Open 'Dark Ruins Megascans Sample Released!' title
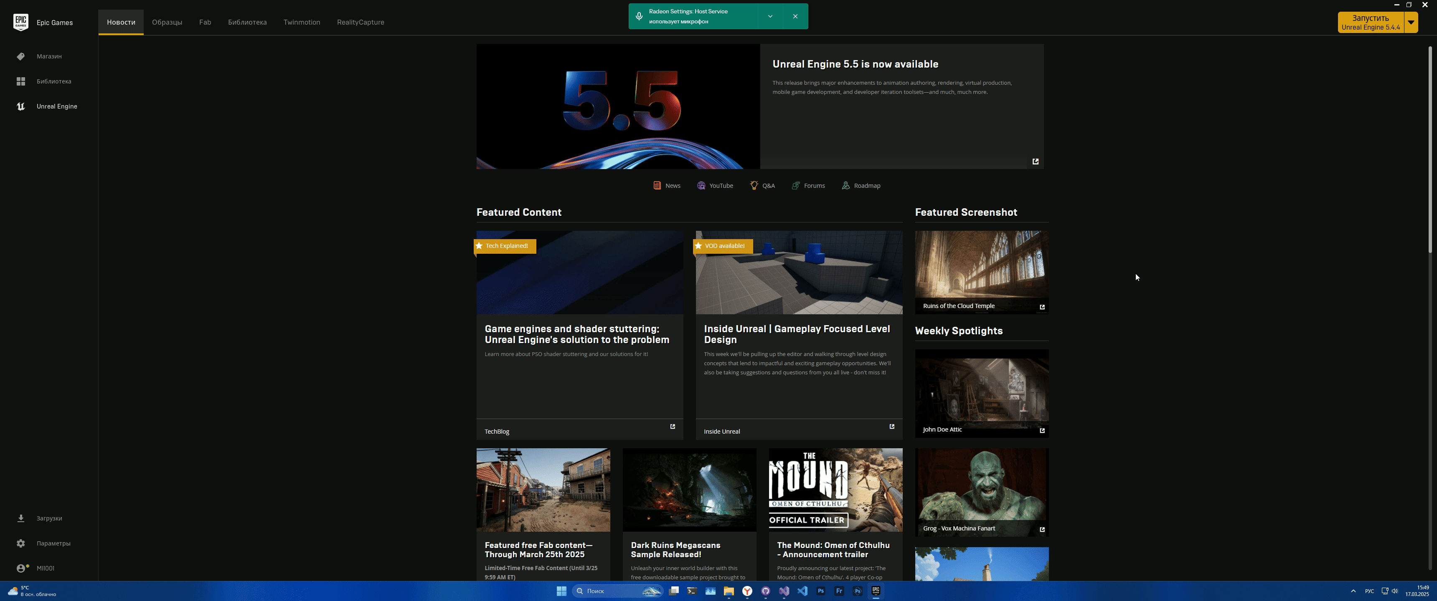The height and width of the screenshot is (601, 1437). [675, 550]
